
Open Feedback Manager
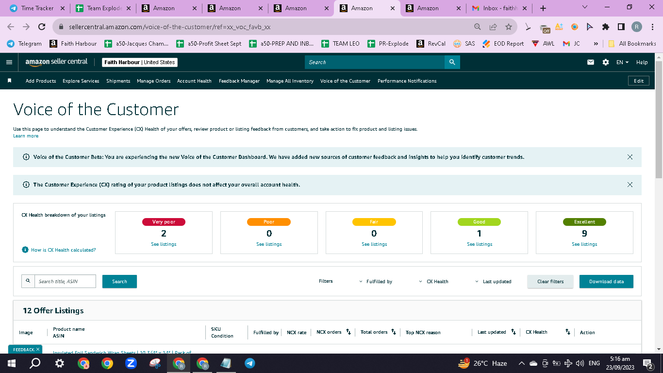tap(239, 81)
